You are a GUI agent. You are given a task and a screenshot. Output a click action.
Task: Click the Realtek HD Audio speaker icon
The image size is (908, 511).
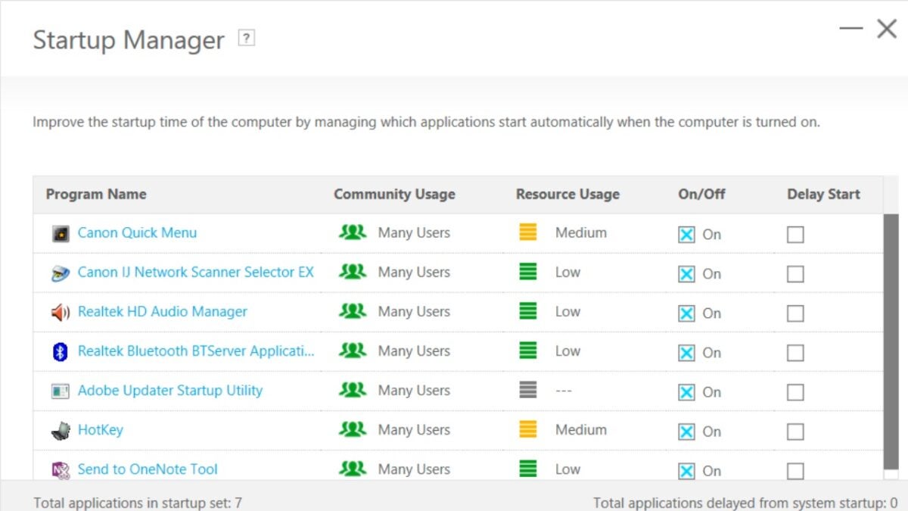[x=61, y=313]
